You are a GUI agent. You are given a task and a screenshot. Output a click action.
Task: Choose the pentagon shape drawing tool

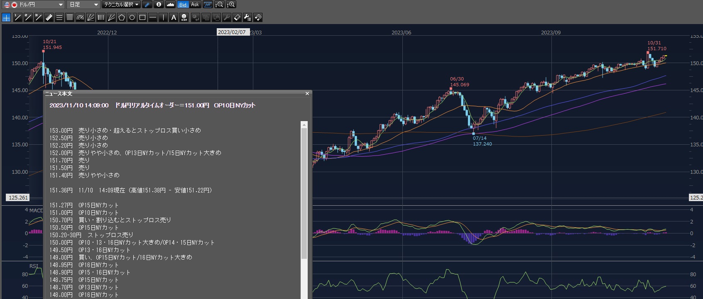click(x=122, y=17)
